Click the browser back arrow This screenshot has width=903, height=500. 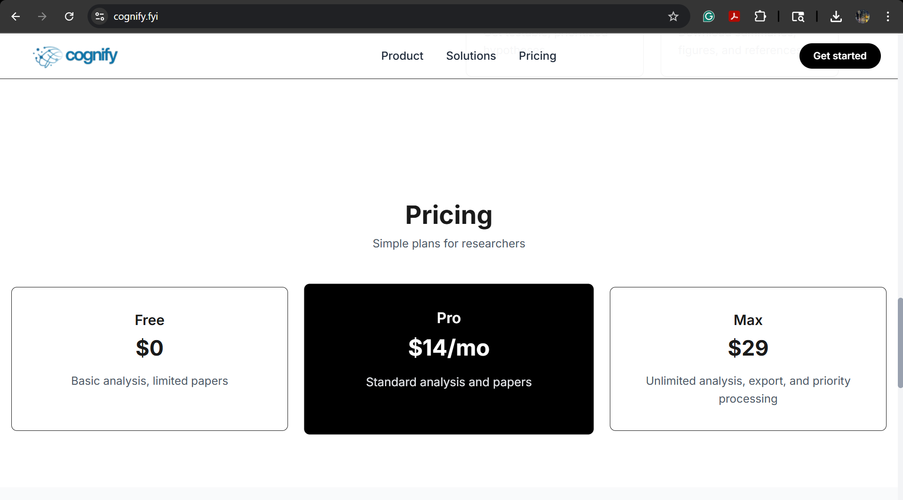[x=16, y=16]
